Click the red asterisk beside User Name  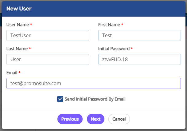pyautogui.click(x=31, y=25)
